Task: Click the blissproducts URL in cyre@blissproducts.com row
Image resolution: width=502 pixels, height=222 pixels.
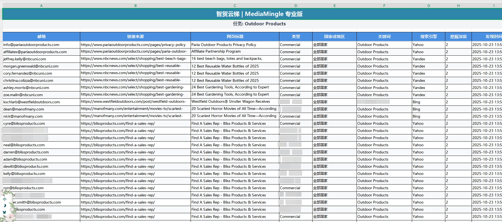Action: 136,123
